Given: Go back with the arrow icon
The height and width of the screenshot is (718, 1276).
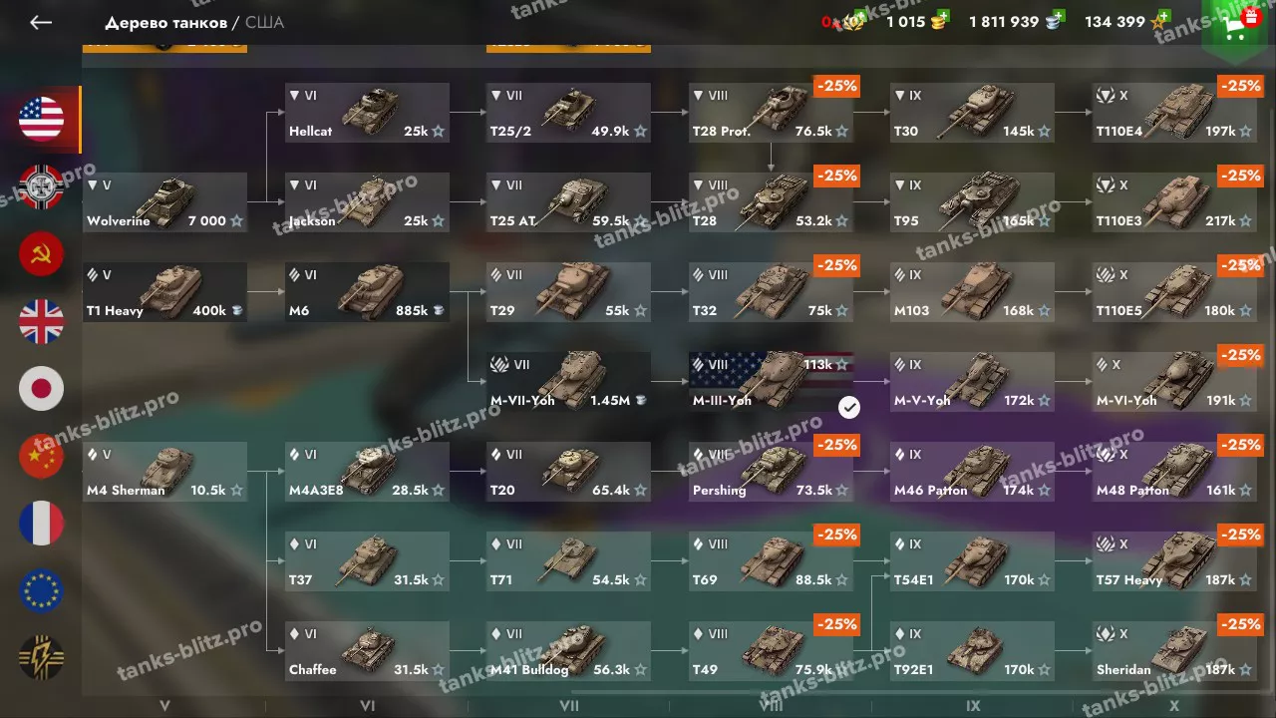Looking at the screenshot, I should [x=41, y=22].
